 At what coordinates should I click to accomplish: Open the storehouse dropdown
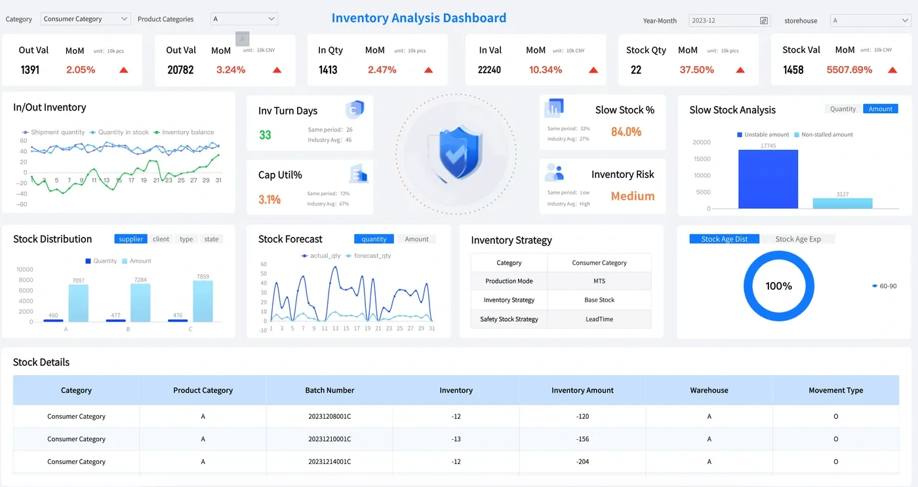coord(870,20)
